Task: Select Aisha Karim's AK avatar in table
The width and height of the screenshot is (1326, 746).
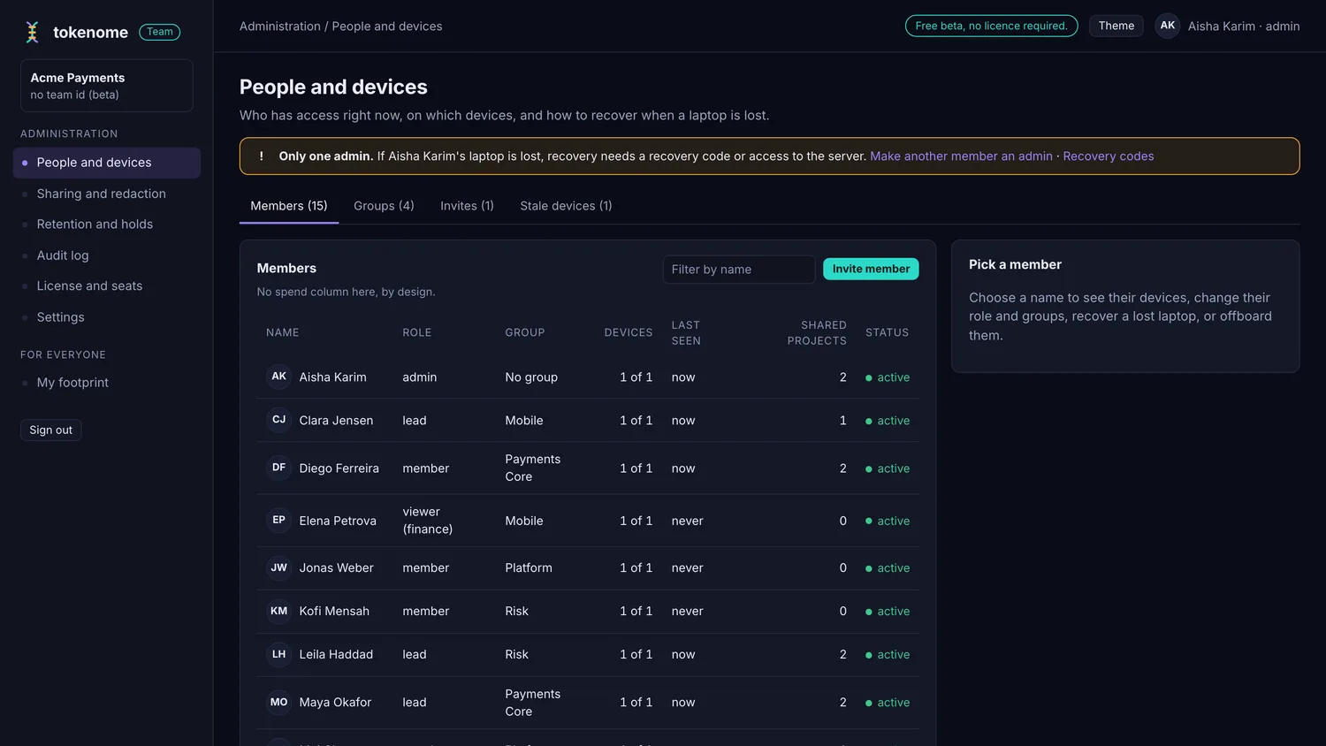Action: [x=279, y=377]
